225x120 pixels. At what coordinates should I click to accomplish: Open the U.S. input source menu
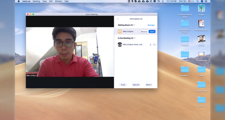[x=191, y=1]
